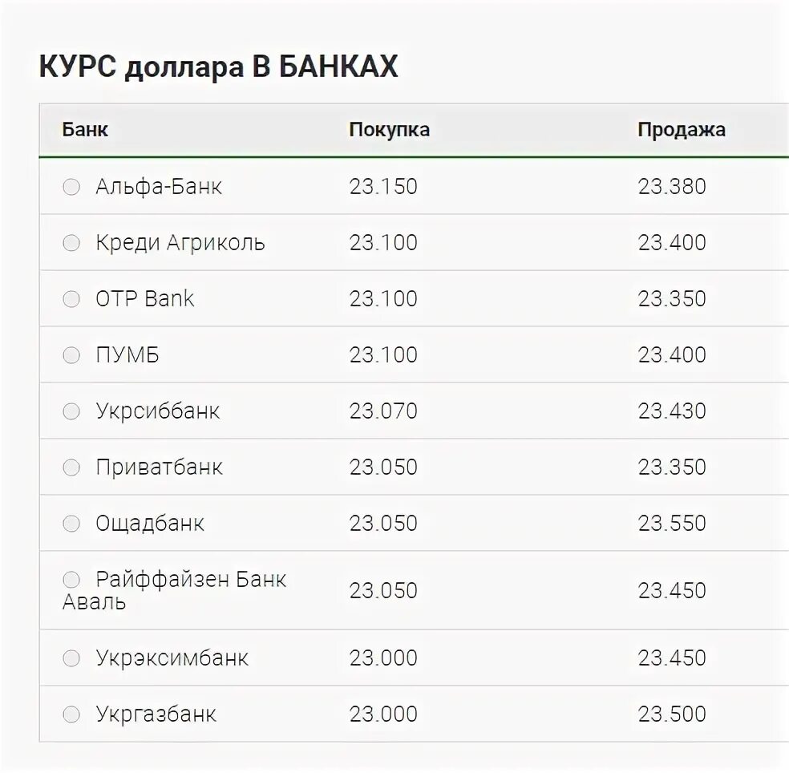Click the Альфа-Банк bank name
This screenshot has height=773, width=789.
(159, 187)
